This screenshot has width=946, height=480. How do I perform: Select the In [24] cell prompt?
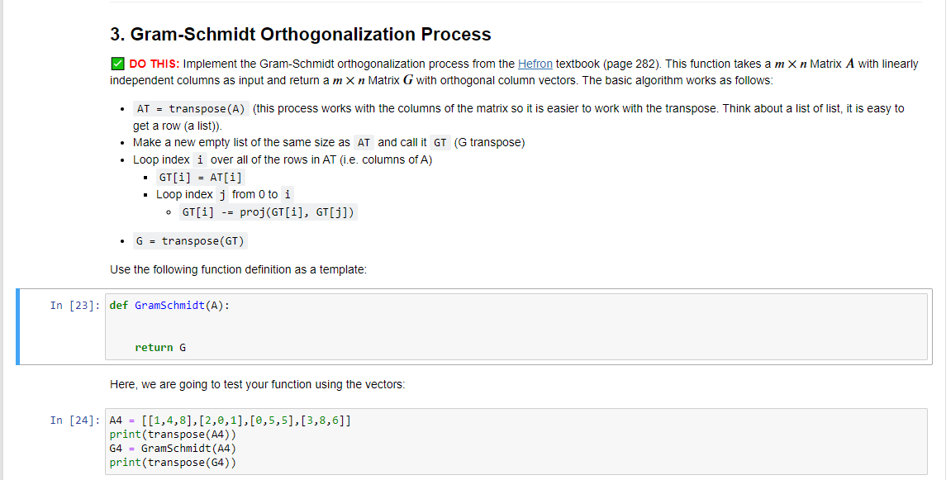point(75,421)
